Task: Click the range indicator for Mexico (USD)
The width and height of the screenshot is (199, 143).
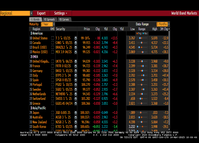Action: point(142,52)
